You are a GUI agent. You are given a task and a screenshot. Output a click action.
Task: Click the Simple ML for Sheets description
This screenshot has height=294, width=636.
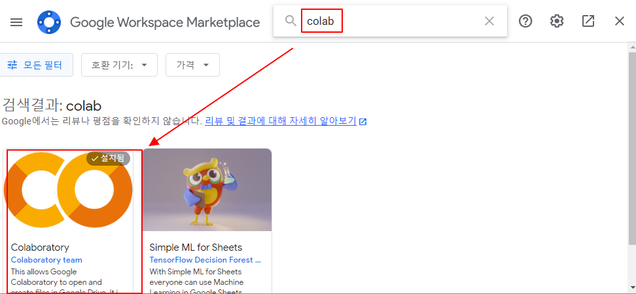coord(196,282)
